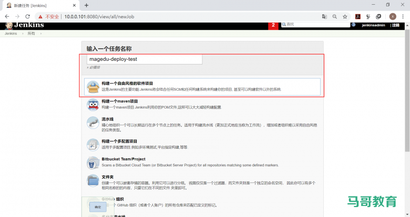Viewport: 410px width, 217px height.
Task: Select 构建一个自由风格的软件项目 title
Action: (x=127, y=83)
